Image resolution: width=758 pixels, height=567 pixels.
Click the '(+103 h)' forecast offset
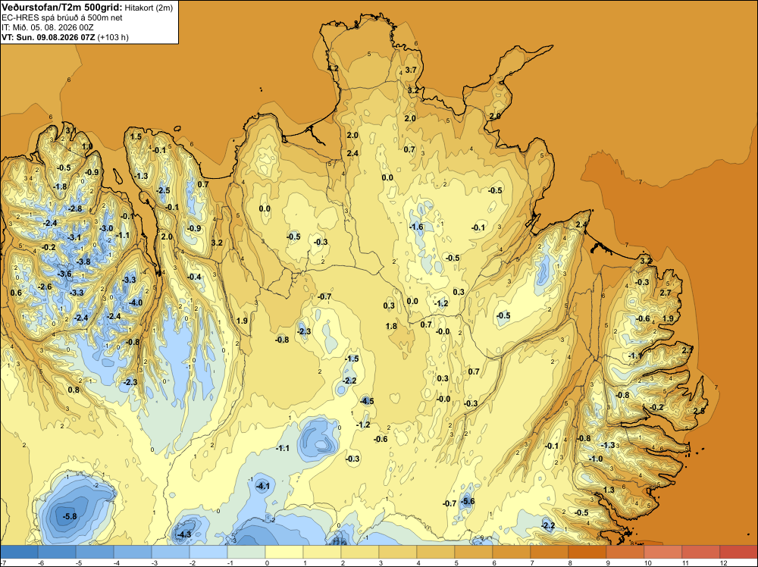[x=113, y=36]
